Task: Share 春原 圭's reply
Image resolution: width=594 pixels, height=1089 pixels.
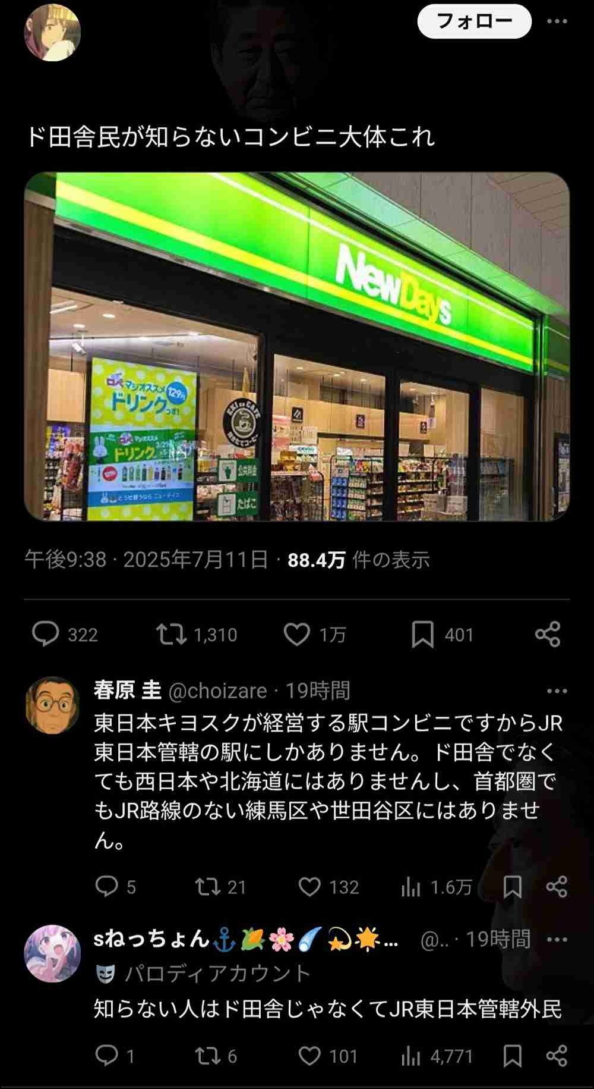Action: tap(557, 887)
